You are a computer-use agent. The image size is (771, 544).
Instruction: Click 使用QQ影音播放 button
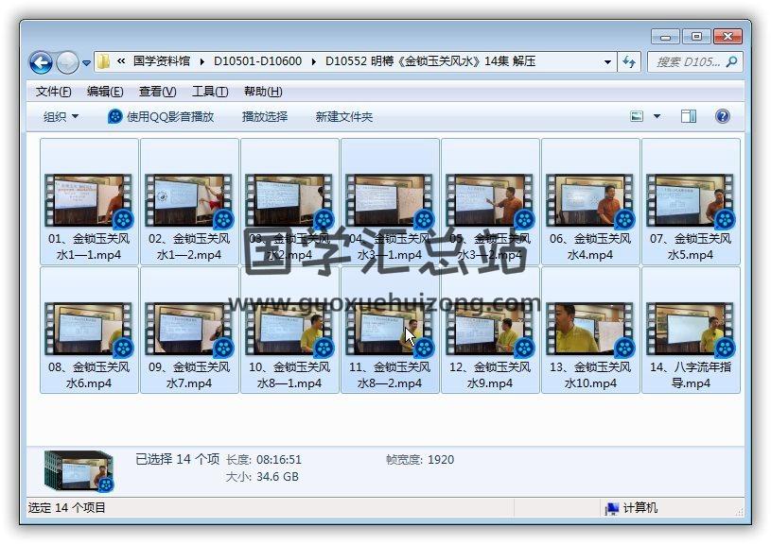pyautogui.click(x=161, y=116)
